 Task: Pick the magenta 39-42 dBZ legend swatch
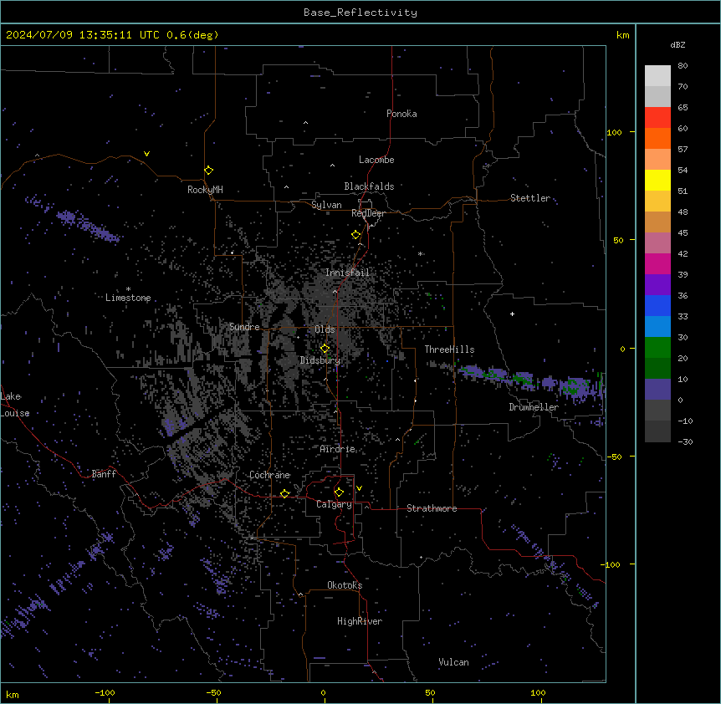coord(657,263)
